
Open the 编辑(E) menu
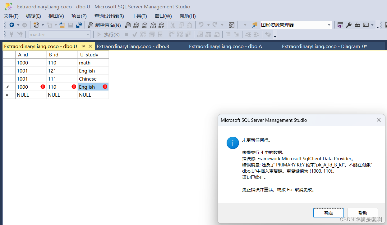point(33,16)
